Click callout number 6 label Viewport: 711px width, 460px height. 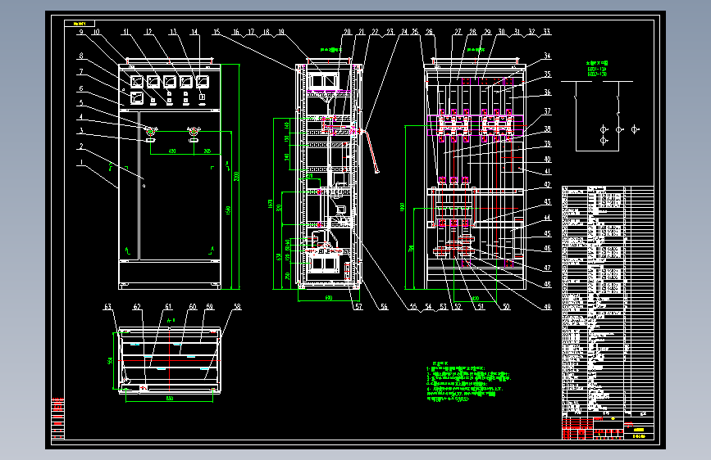[81, 88]
